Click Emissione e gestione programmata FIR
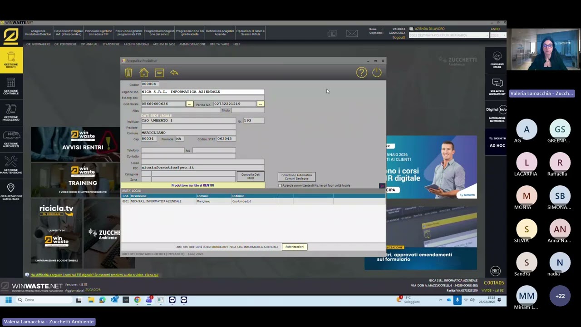 [x=129, y=33]
